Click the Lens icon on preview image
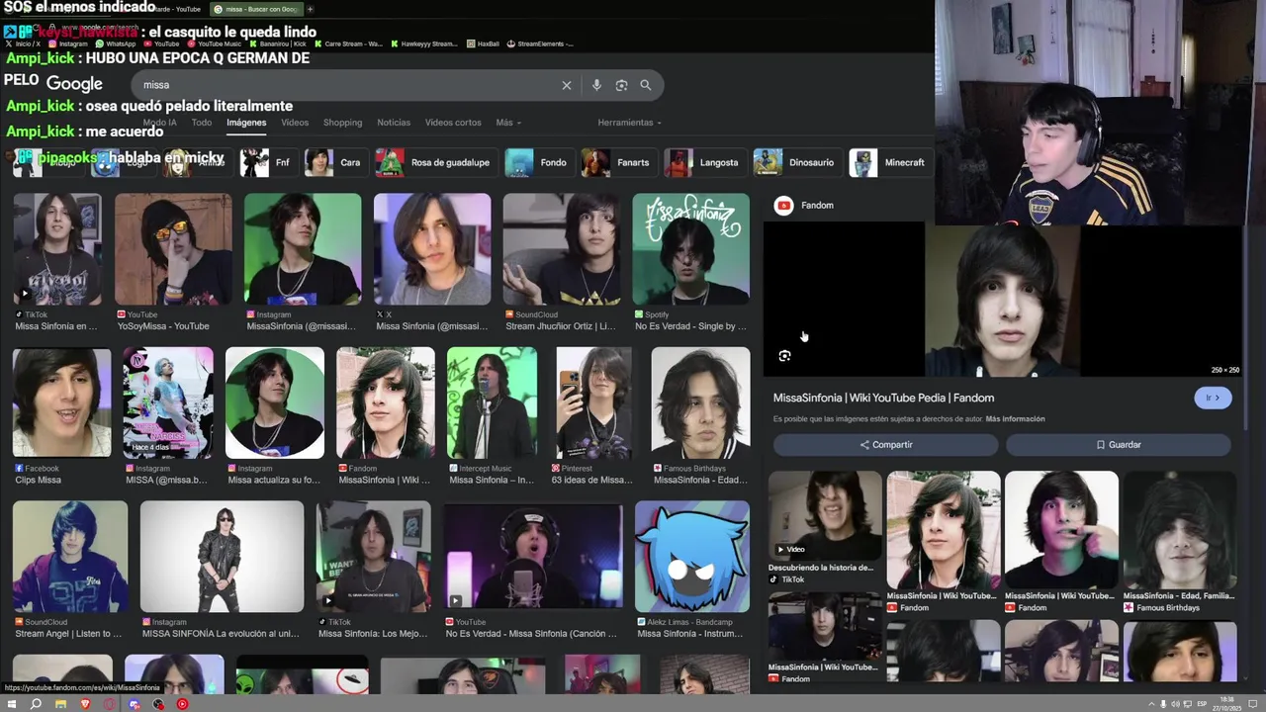The image size is (1266, 712). click(x=784, y=356)
